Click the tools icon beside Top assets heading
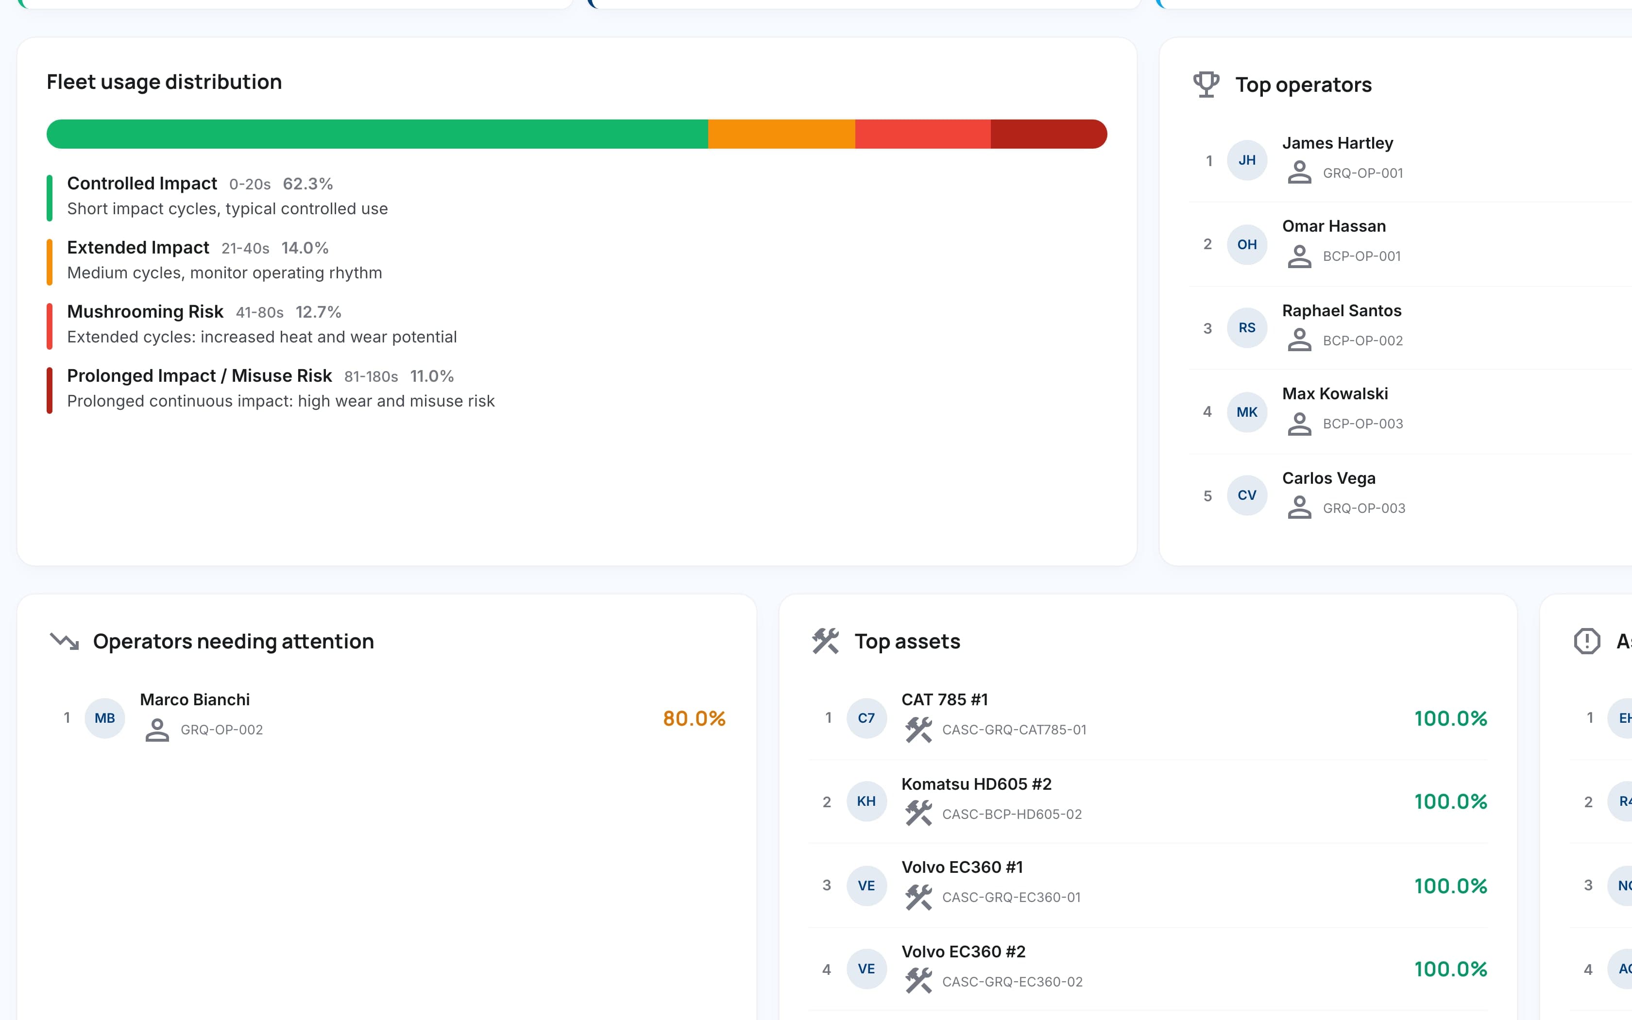1632x1020 pixels. pos(825,641)
